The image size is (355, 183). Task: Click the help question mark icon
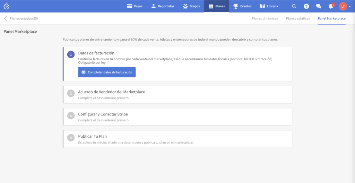click(x=306, y=6)
